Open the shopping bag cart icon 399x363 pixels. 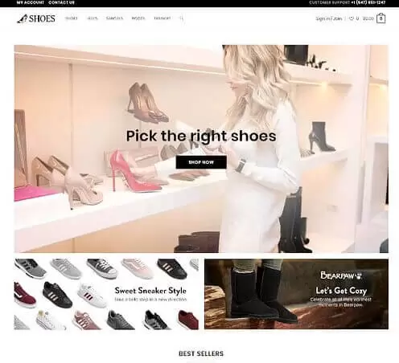(x=381, y=18)
